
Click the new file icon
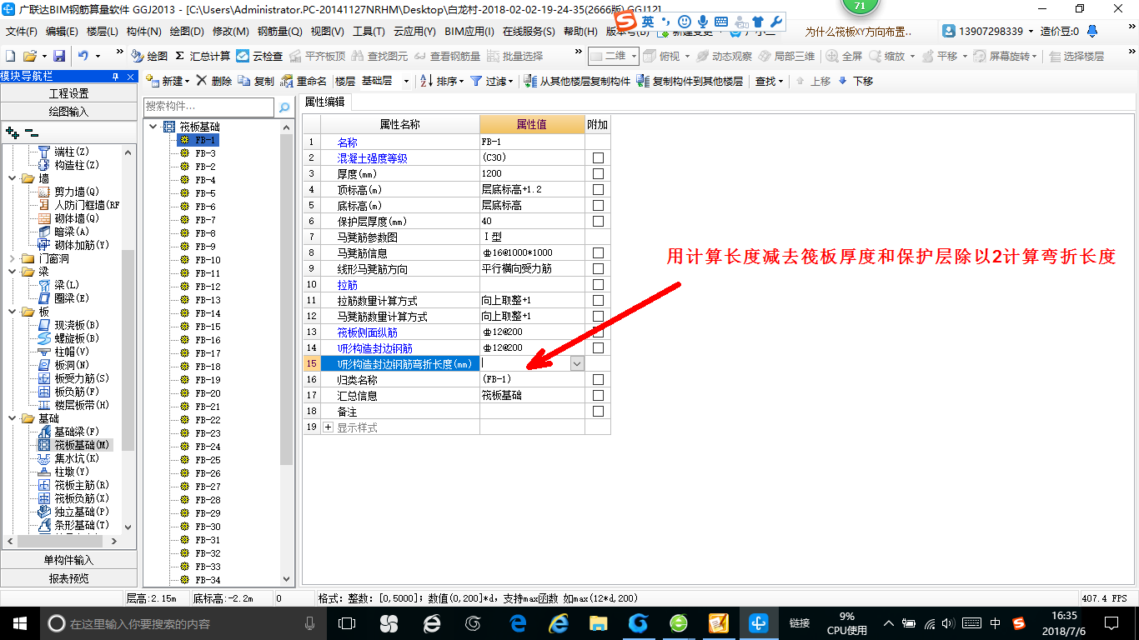10,56
